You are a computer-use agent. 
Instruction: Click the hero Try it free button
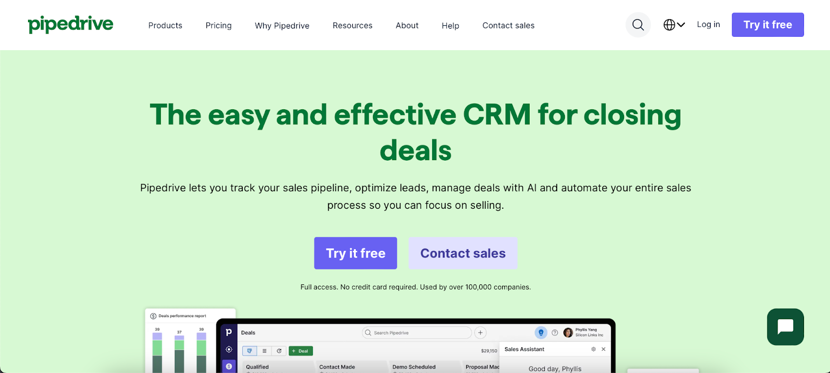tap(356, 253)
